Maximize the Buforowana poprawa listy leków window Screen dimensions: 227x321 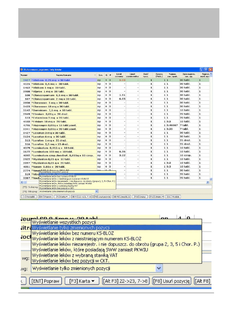[x=206, y=69]
